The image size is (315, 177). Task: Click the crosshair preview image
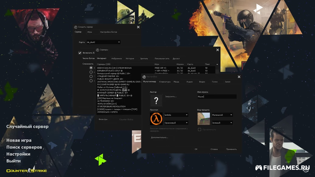click(x=204, y=119)
